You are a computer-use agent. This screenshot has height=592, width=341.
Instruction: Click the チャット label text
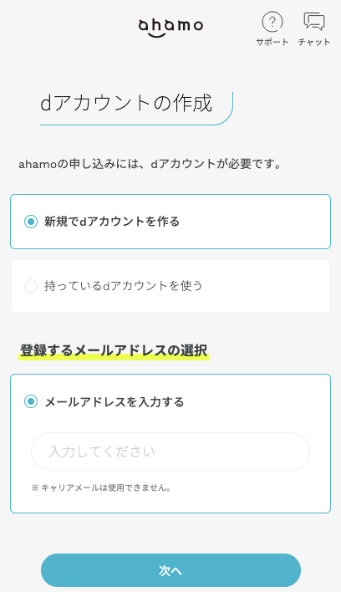314,42
